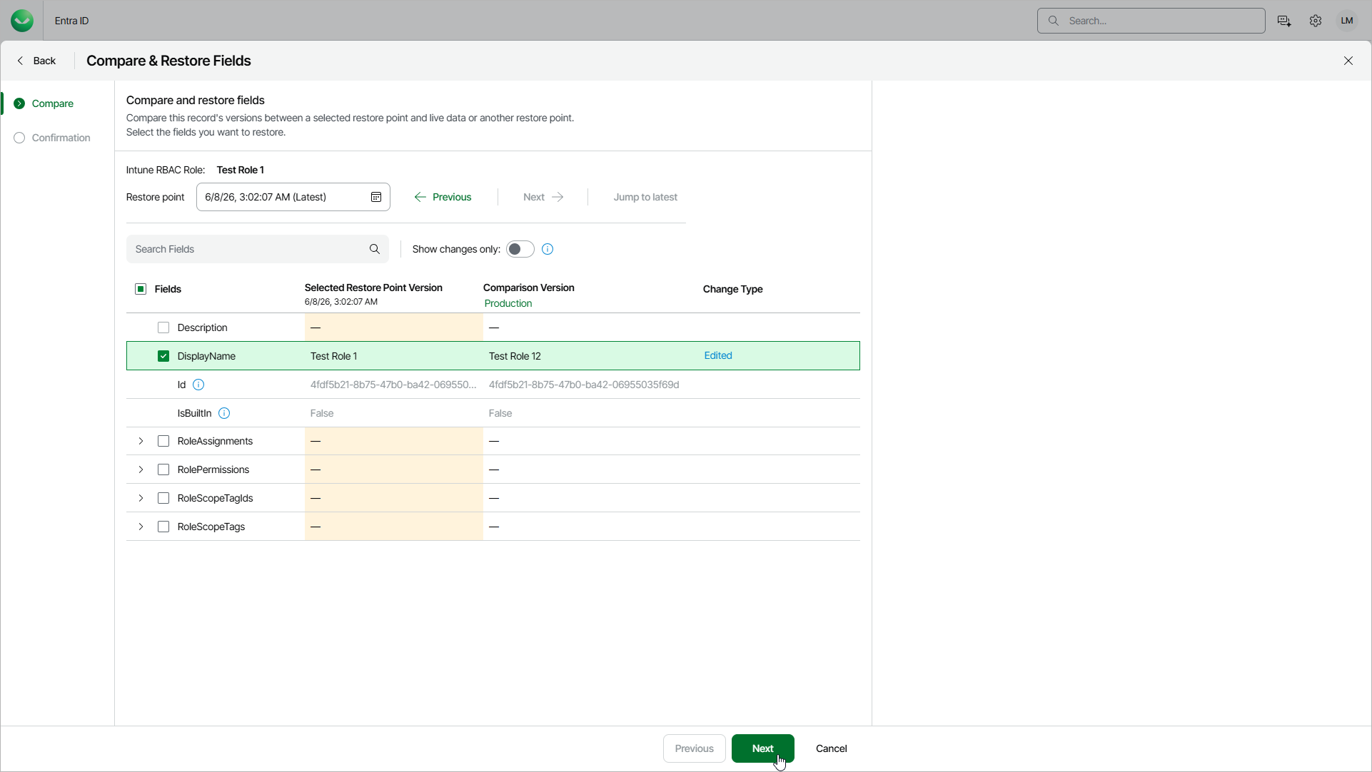Click info icon next to Show changes only
Screen dimensions: 1372x772
coord(548,249)
